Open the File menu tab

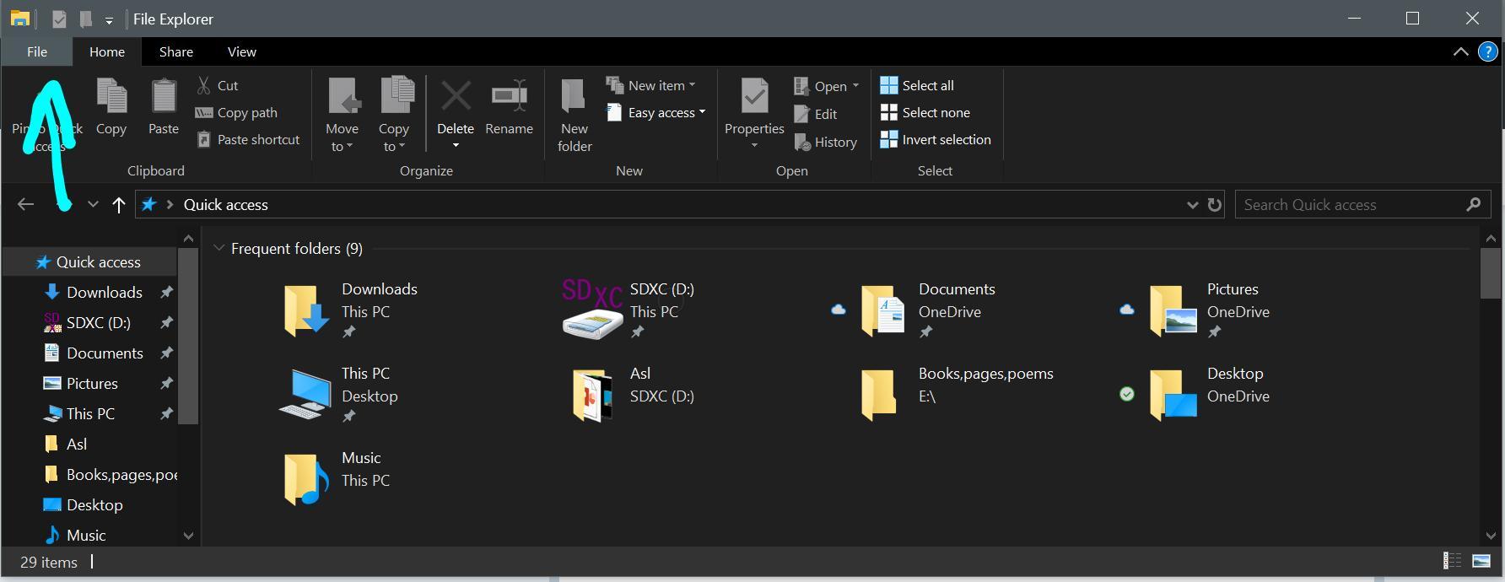37,51
